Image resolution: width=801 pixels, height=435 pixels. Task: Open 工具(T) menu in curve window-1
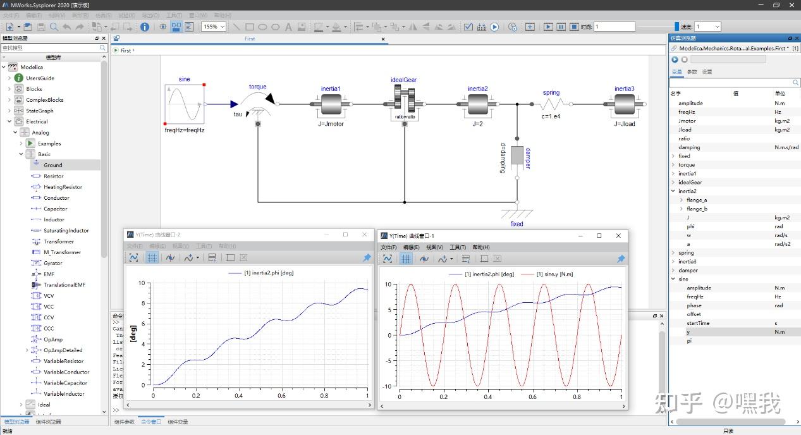pos(457,247)
